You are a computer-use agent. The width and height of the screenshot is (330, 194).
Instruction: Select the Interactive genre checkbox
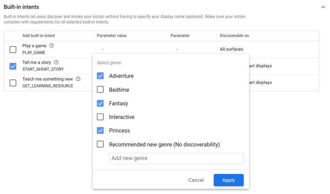pos(100,117)
